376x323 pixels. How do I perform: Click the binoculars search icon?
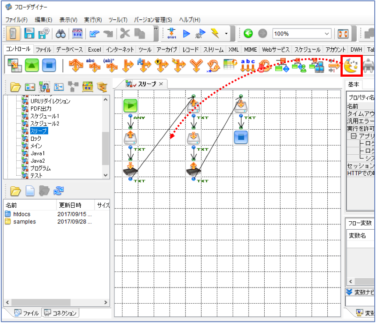[x=60, y=34]
